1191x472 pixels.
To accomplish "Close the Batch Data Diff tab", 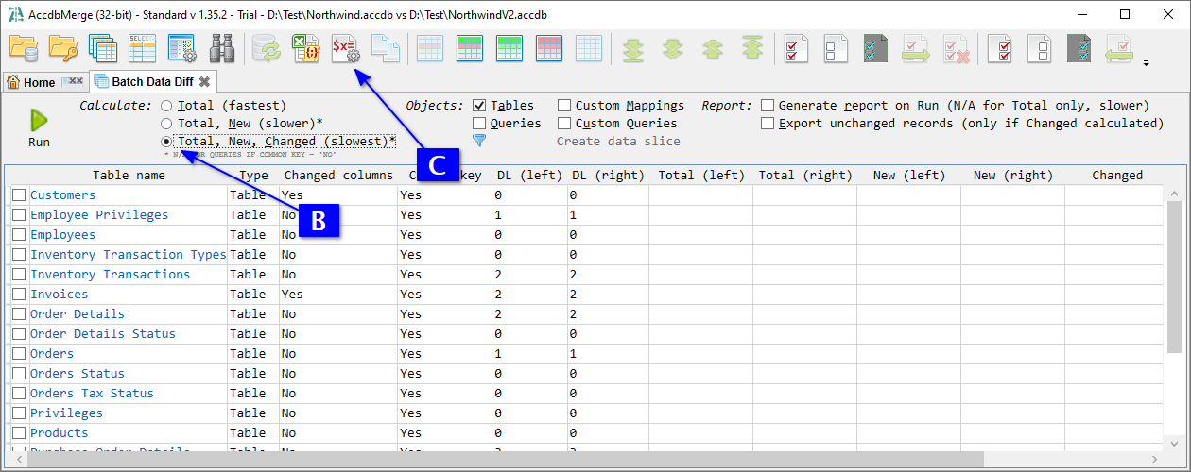I will 204,82.
